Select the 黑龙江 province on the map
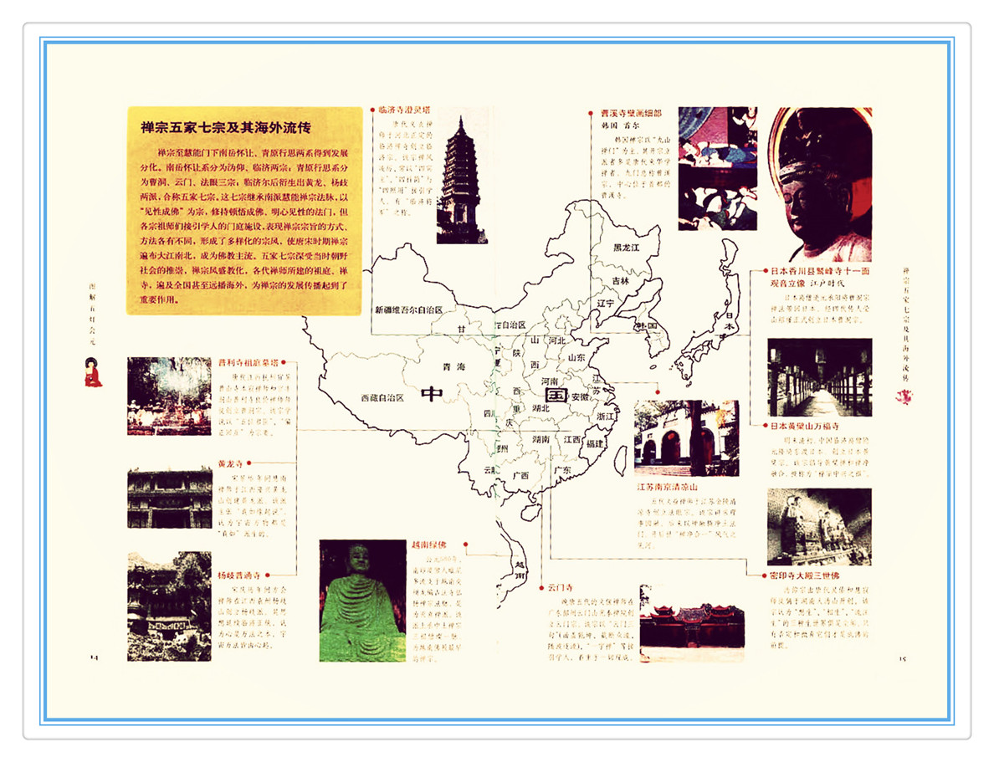Image resolution: width=994 pixels, height=762 pixels. (626, 248)
